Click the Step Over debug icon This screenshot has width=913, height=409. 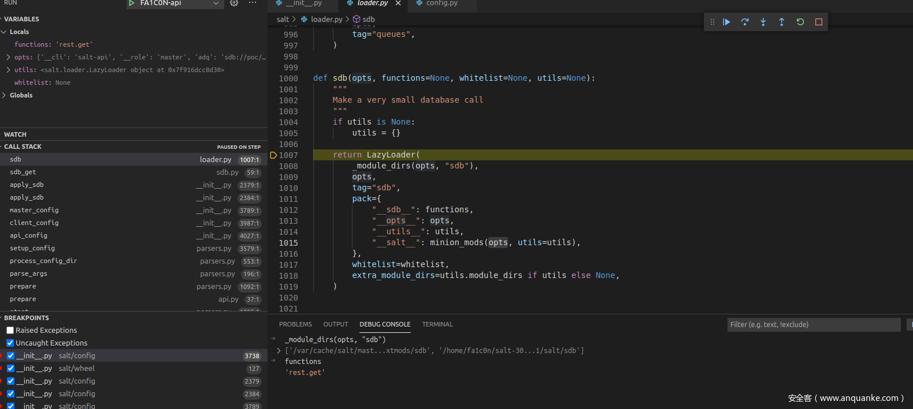[x=745, y=22]
